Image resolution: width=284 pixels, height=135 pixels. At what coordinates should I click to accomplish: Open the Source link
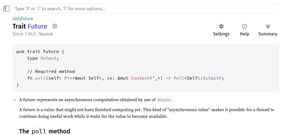click(46, 34)
